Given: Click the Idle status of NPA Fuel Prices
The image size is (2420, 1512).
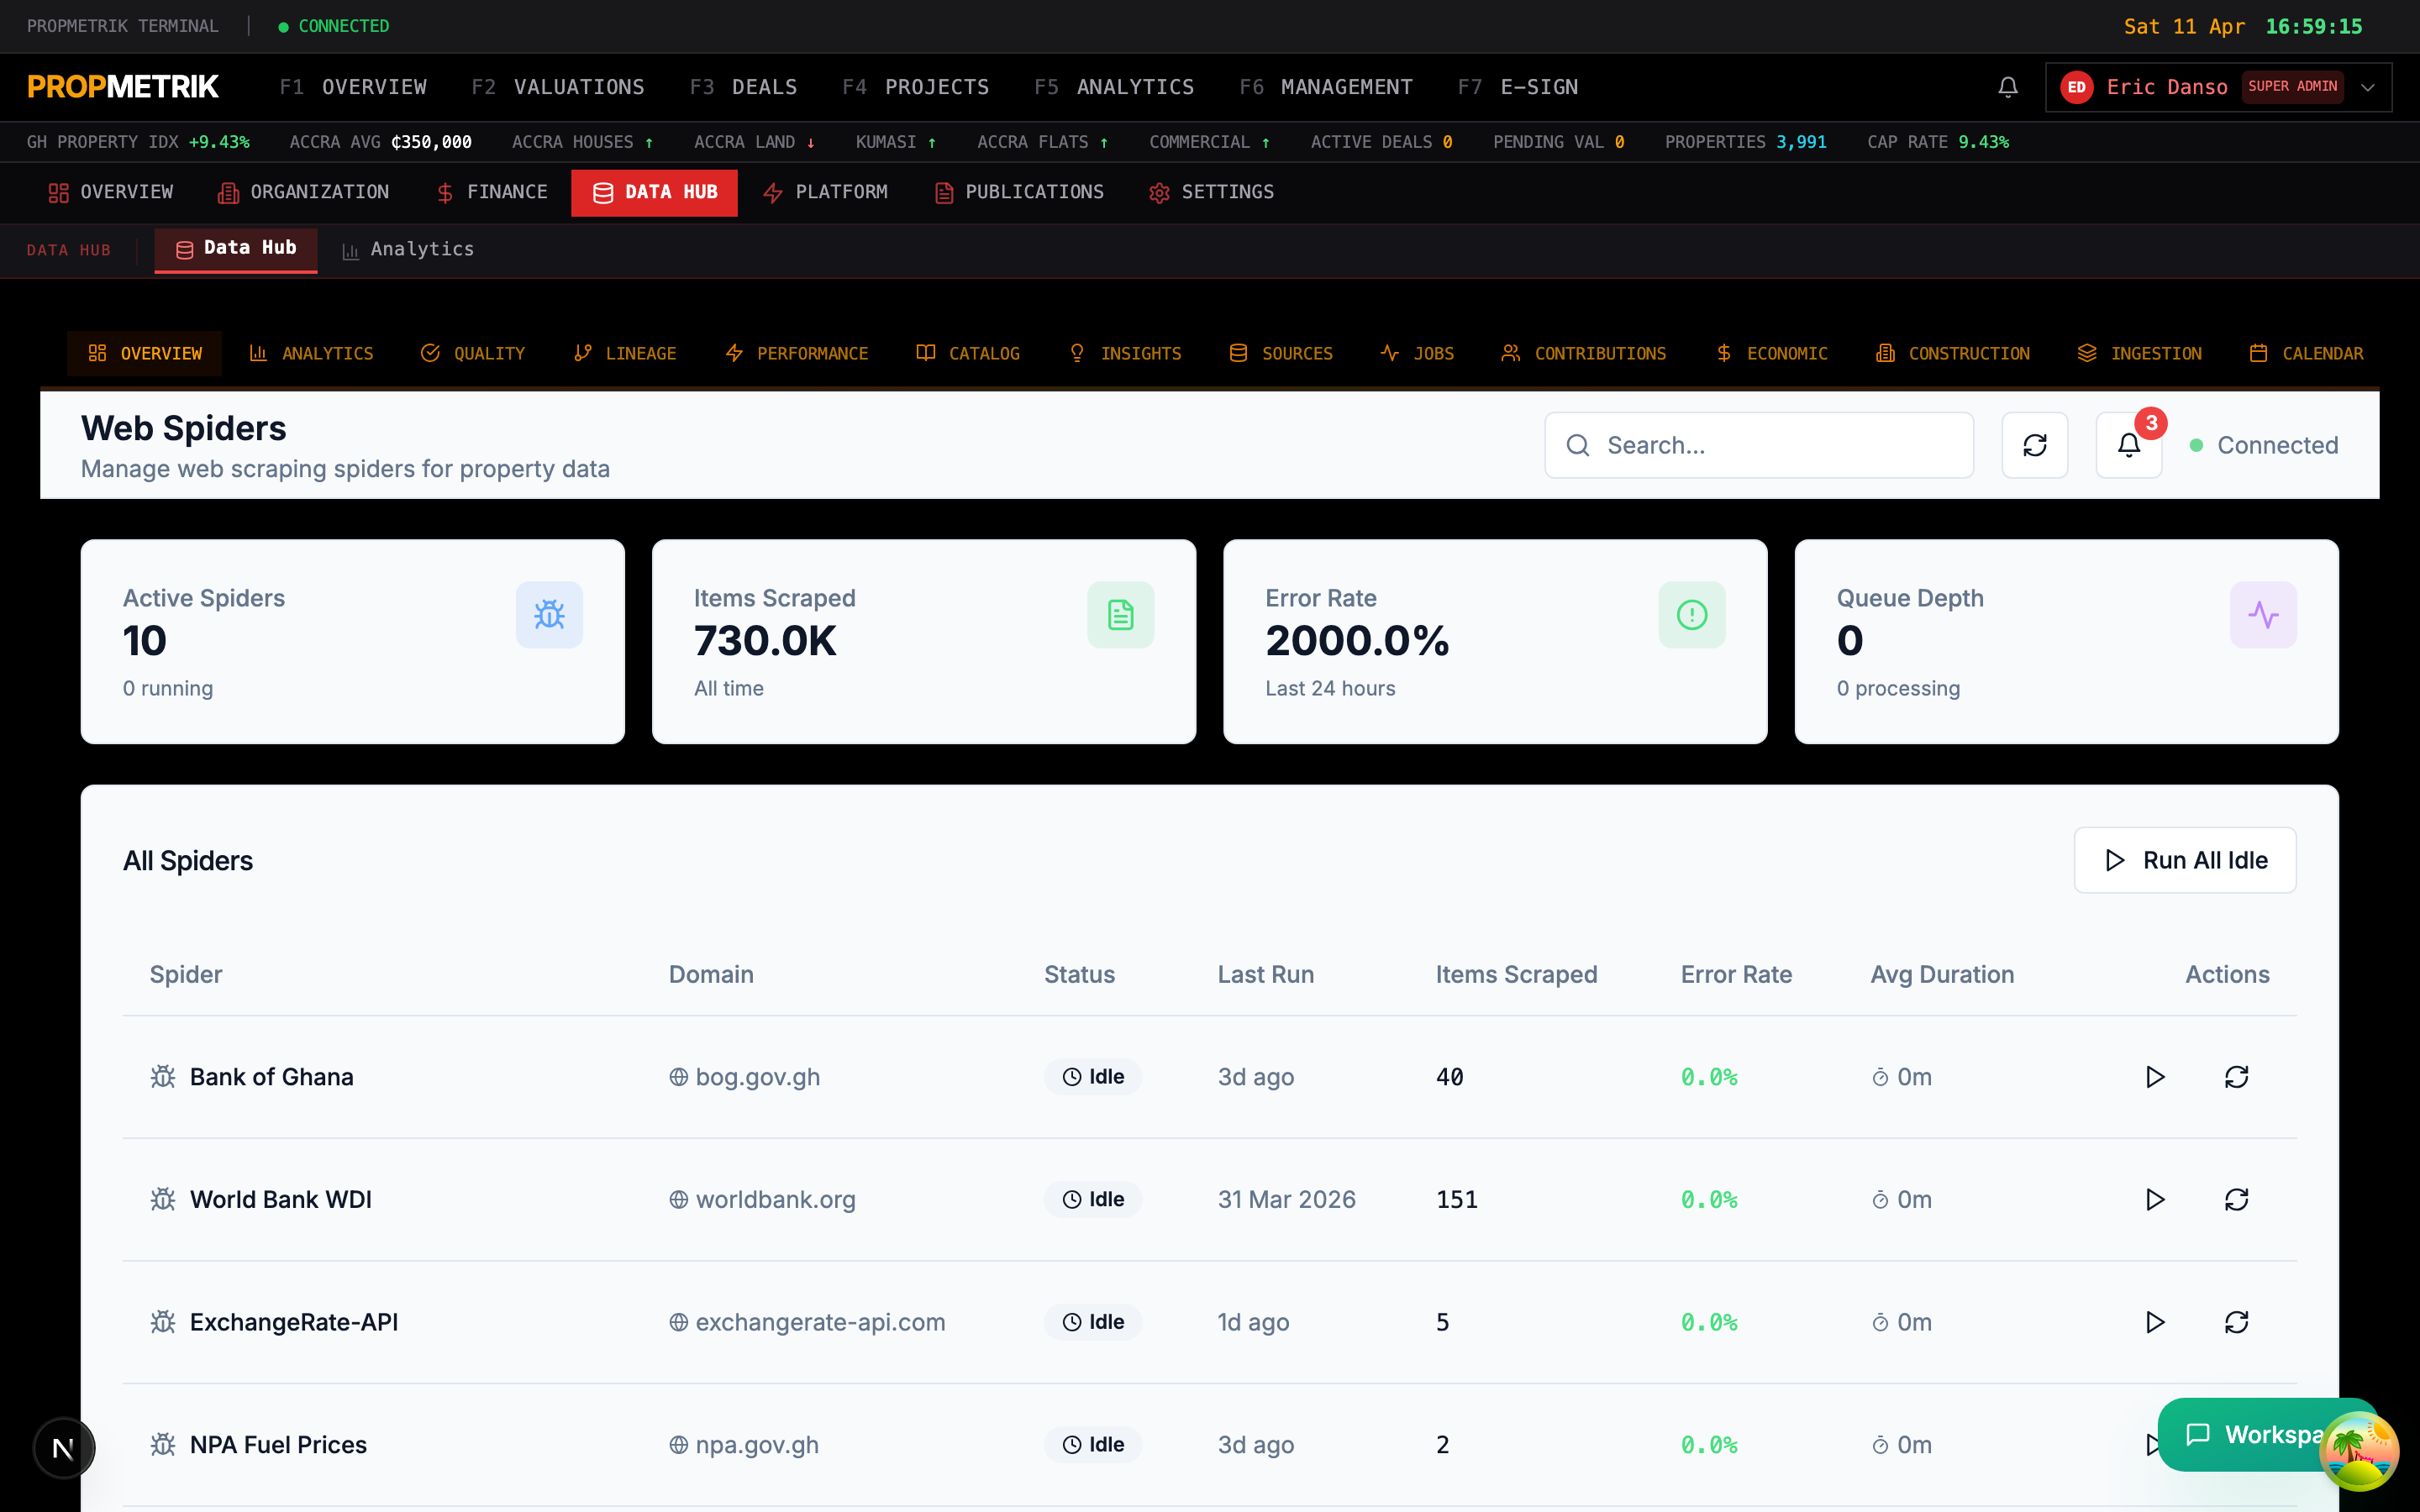Looking at the screenshot, I should (1093, 1444).
